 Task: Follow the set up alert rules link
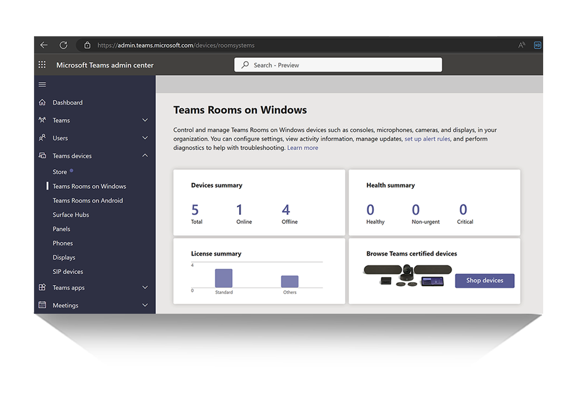[427, 139]
